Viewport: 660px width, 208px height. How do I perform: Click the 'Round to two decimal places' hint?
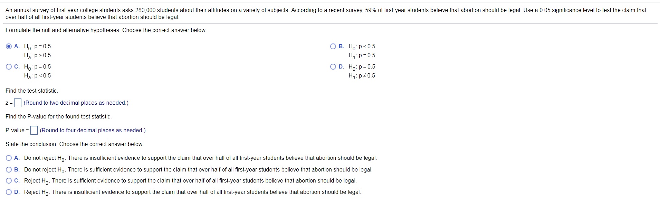76,103
